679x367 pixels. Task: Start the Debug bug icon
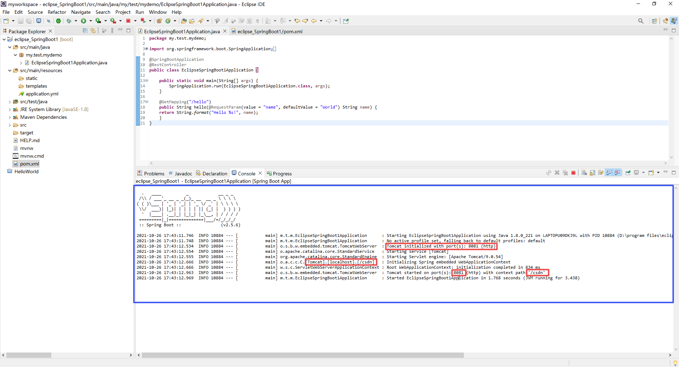(x=69, y=21)
